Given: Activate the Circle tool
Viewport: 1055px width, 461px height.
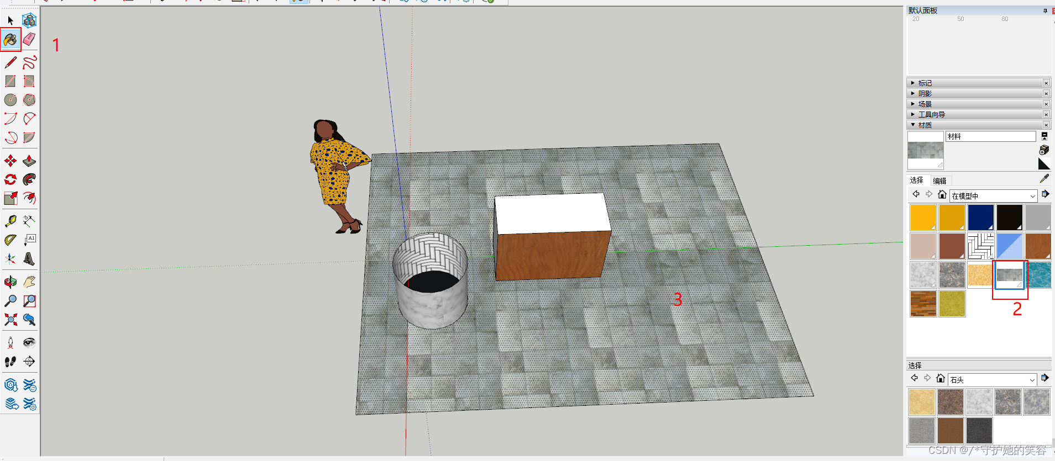Looking at the screenshot, I should 11,100.
